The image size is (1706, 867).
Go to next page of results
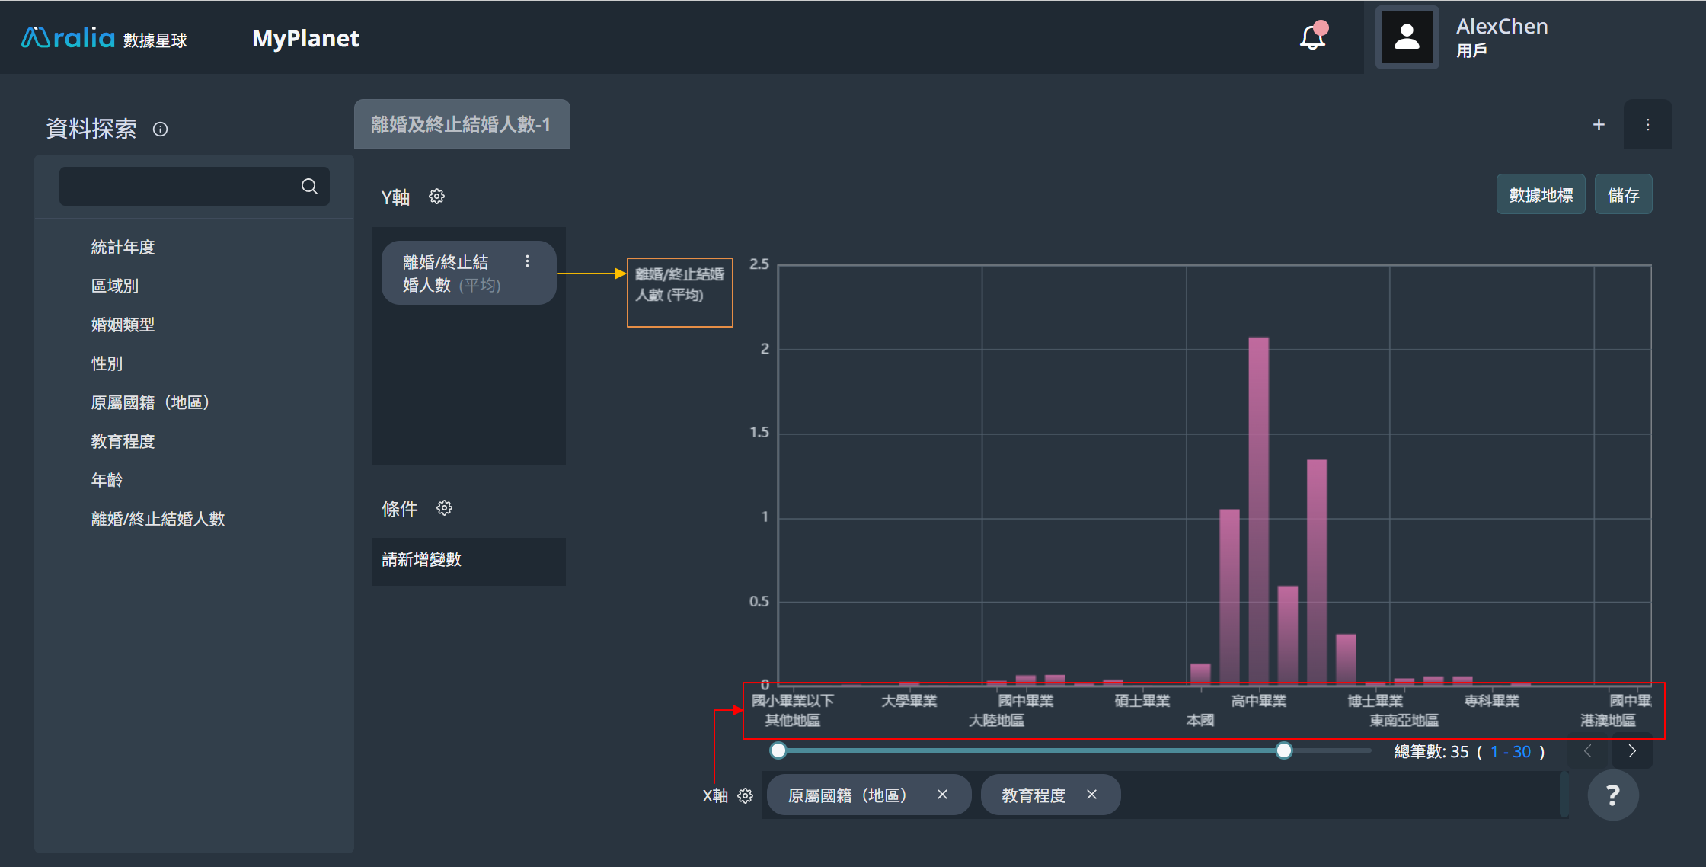[1632, 751]
